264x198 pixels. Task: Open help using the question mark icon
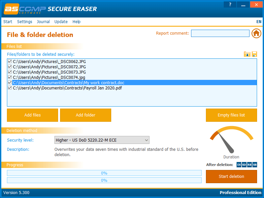(x=230, y=4)
